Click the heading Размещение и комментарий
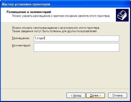 29,12
